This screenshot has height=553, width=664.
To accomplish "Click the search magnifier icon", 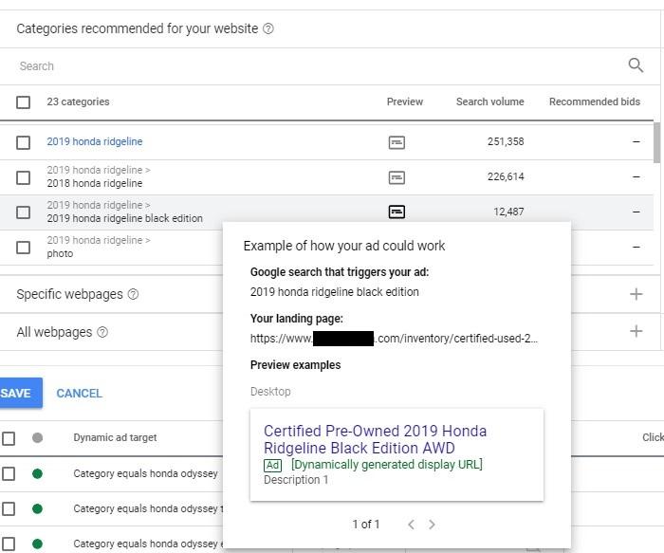I will tap(636, 65).
